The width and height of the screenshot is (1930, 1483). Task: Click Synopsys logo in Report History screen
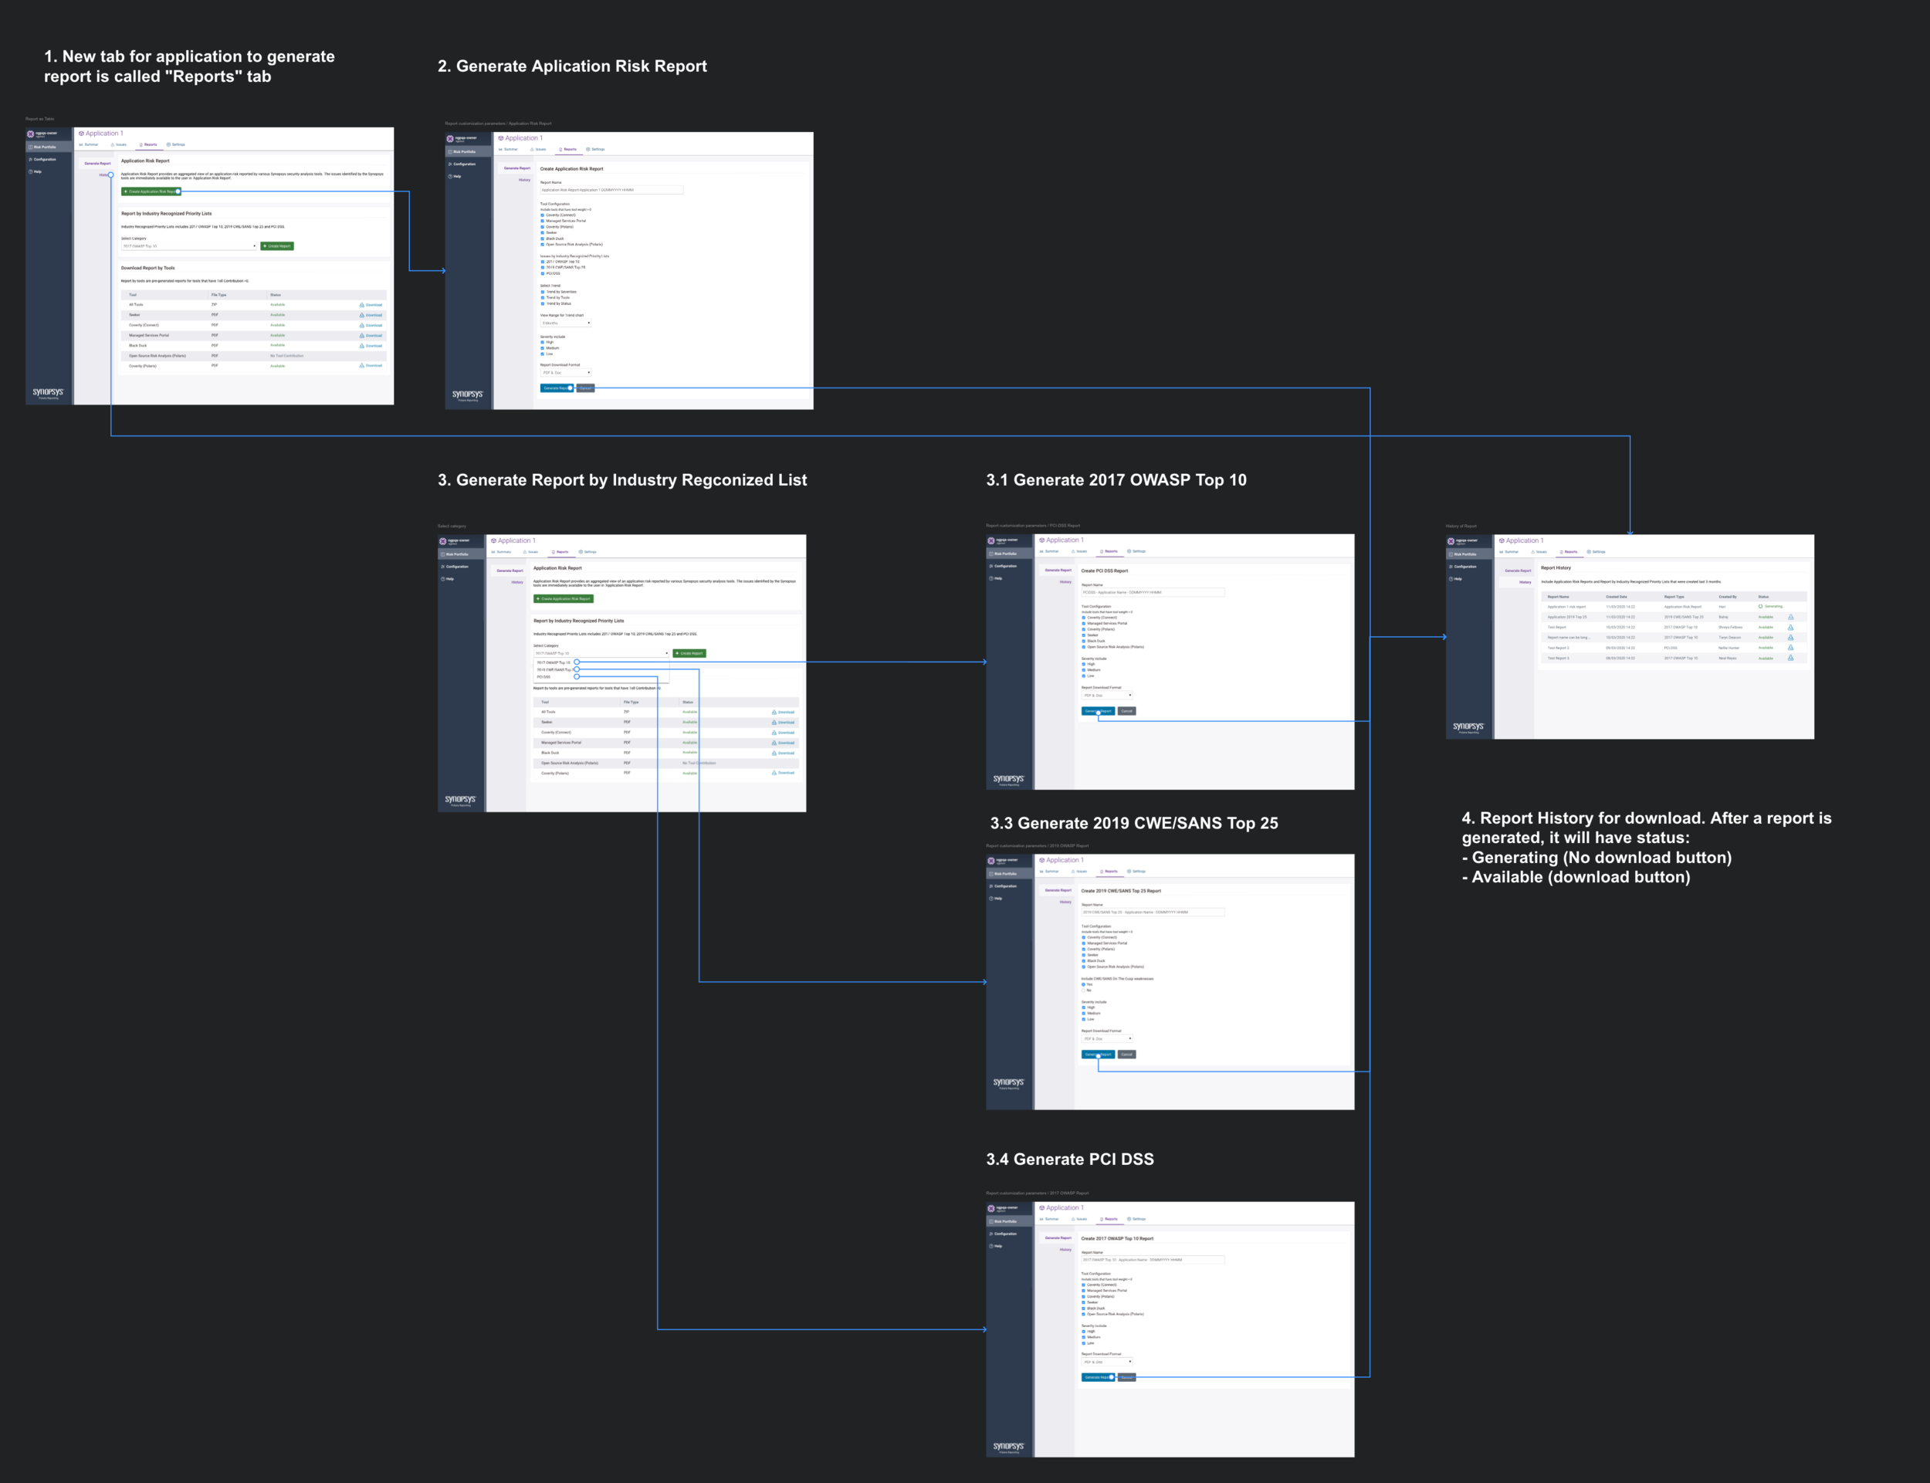click(x=1468, y=726)
